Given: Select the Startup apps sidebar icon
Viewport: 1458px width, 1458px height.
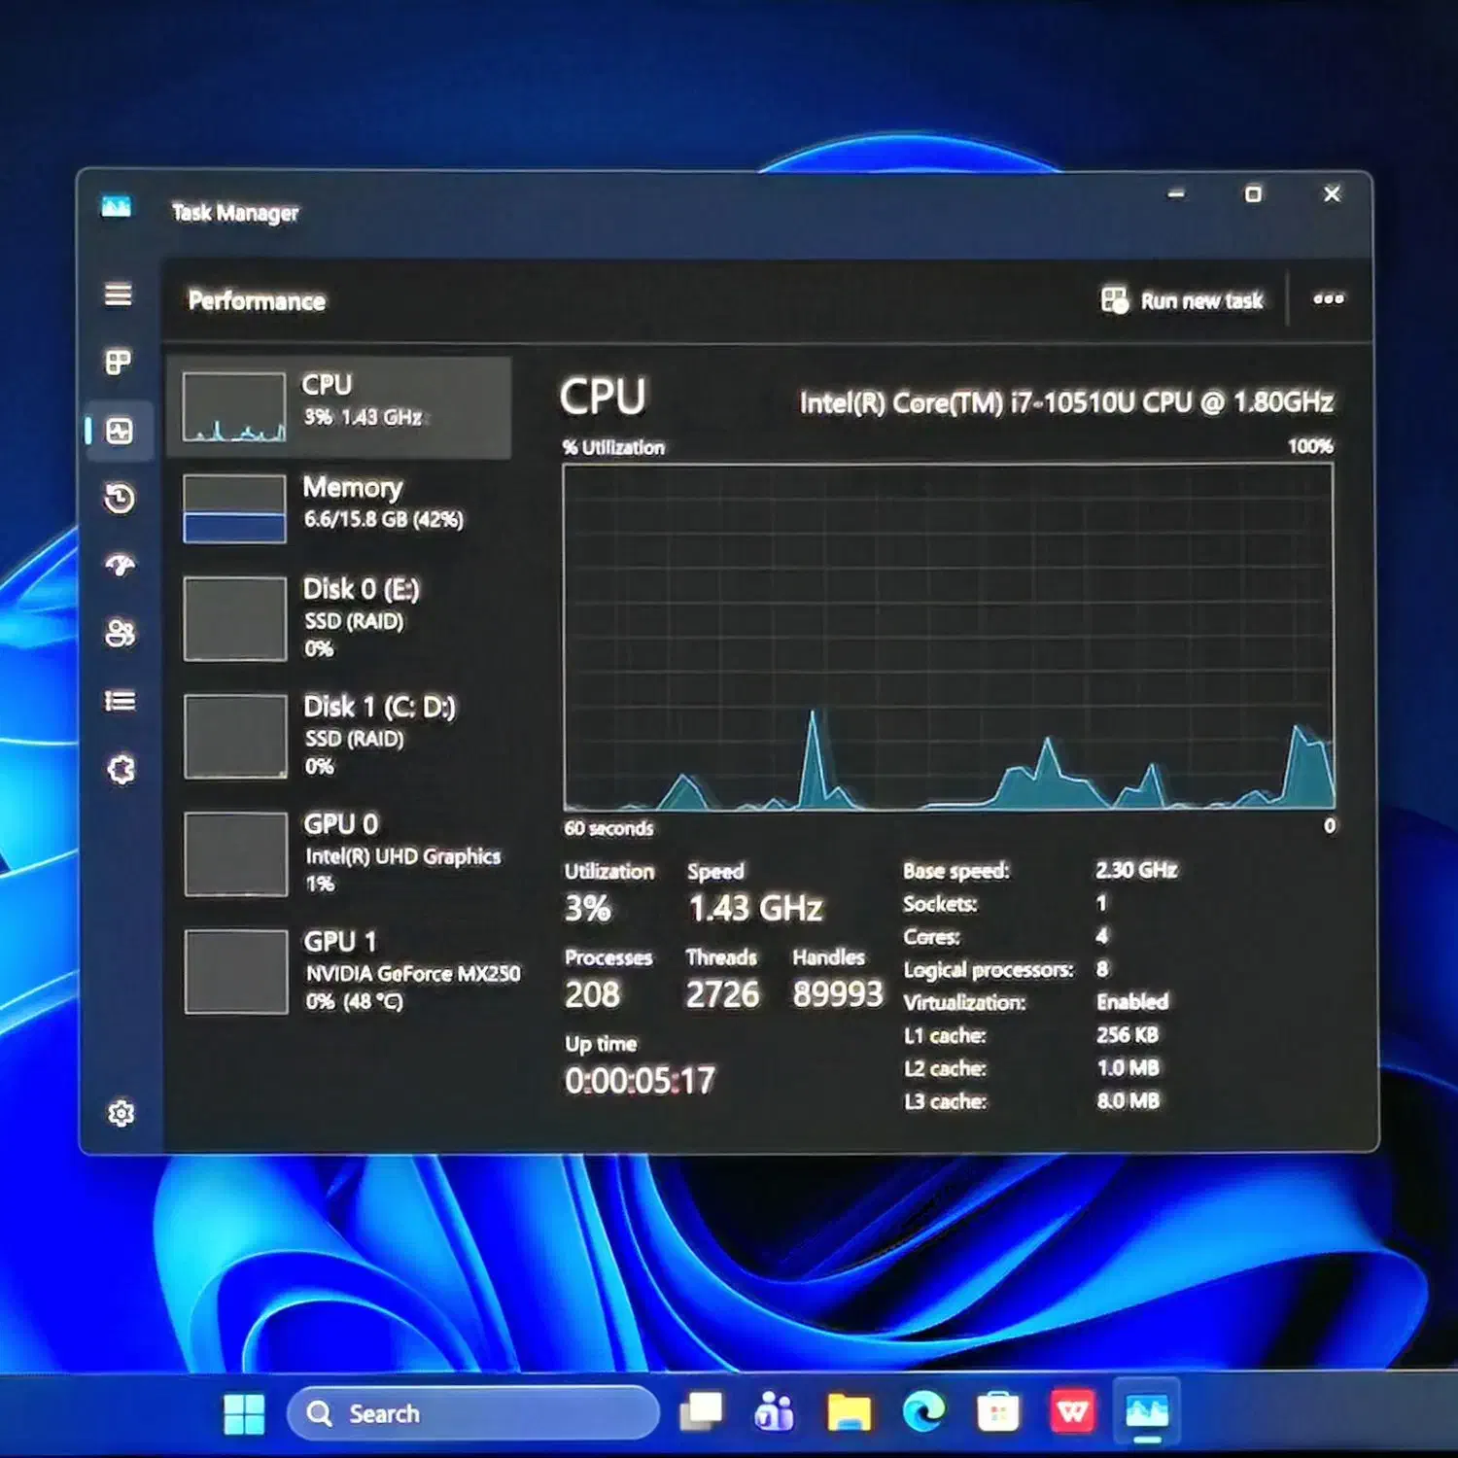Looking at the screenshot, I should 119,566.
